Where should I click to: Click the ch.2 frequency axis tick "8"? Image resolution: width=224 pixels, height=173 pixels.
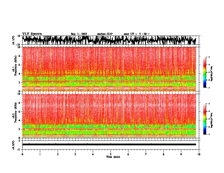click(20, 103)
